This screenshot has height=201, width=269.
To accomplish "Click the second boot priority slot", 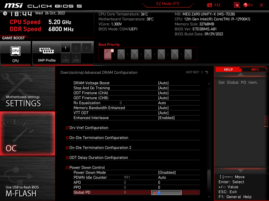I will (121, 54).
